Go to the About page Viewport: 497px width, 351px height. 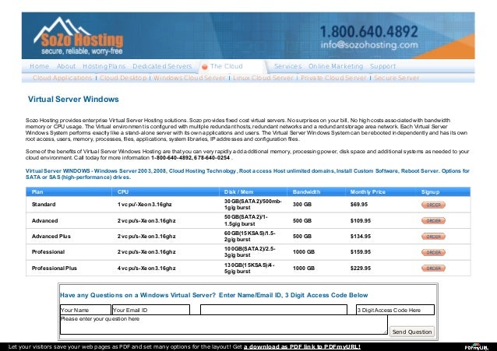pyautogui.click(x=66, y=66)
